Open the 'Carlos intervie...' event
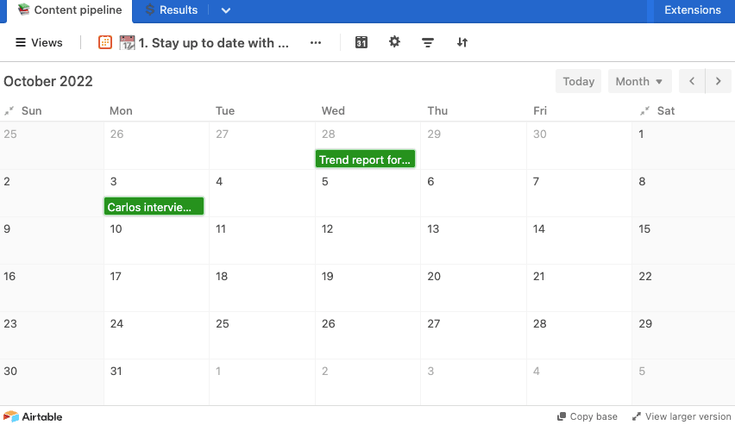This screenshot has width=735, height=425. click(154, 207)
